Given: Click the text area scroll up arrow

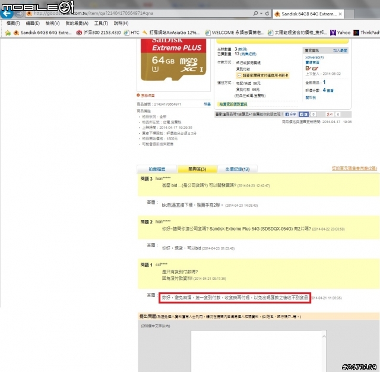Looking at the screenshot, I should coord(324,336).
